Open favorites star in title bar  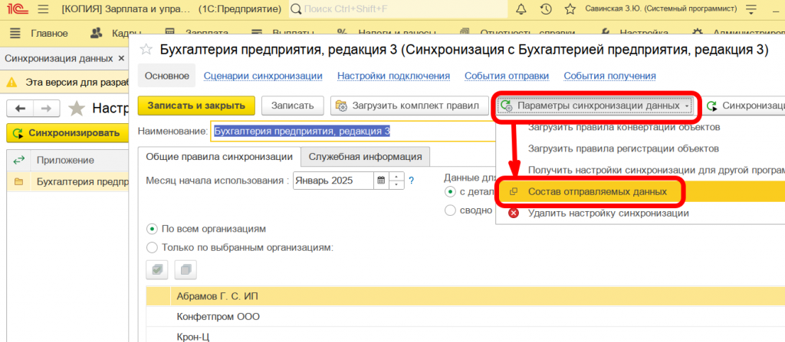570,9
